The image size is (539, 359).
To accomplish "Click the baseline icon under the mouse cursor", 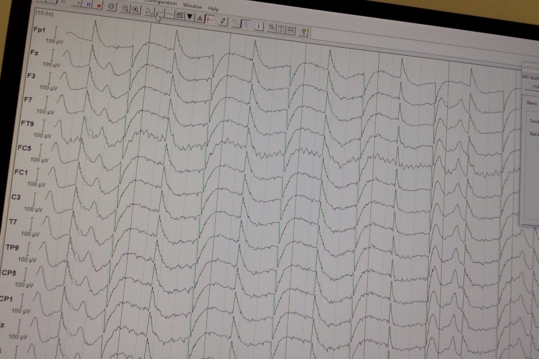I will pos(160,13).
